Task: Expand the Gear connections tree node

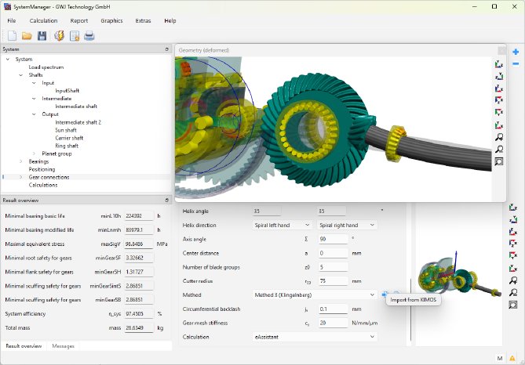Action: [20, 177]
